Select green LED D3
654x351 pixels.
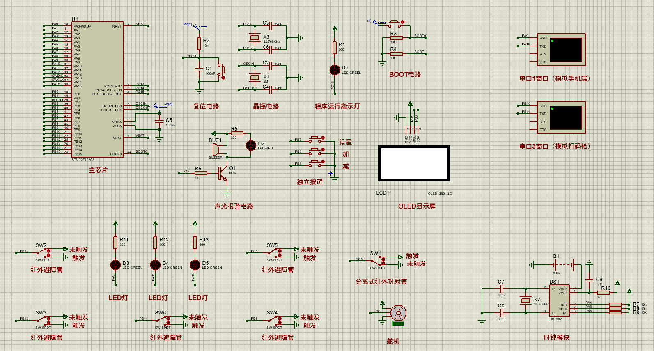116,265
